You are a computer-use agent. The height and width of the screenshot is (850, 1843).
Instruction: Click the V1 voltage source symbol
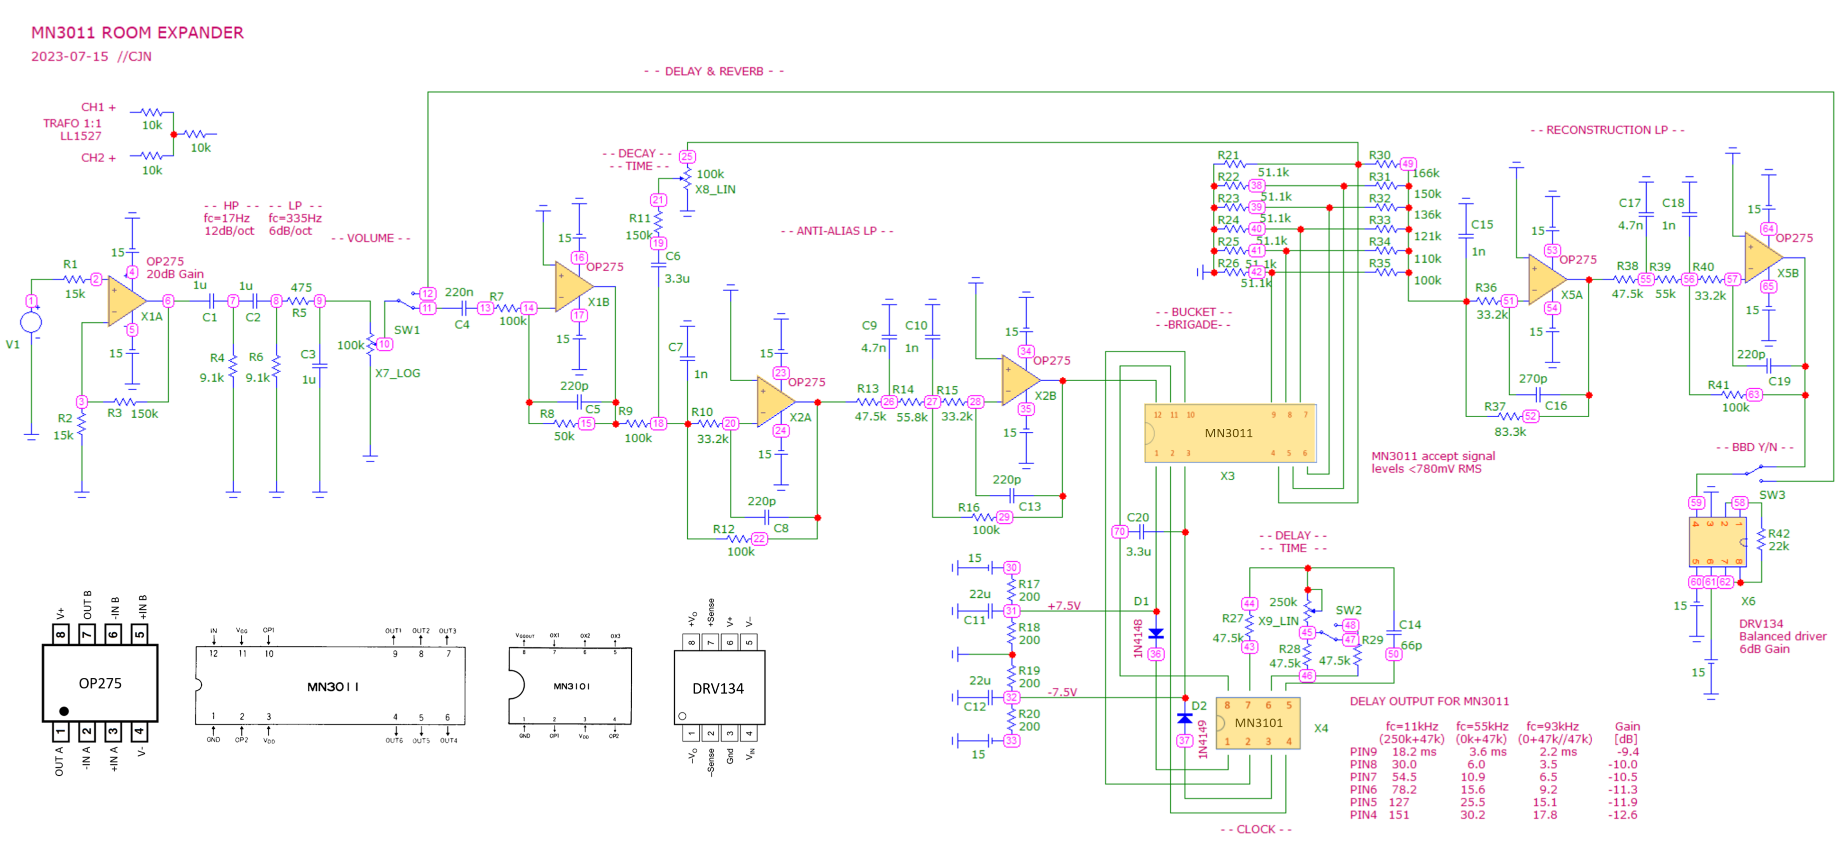(x=31, y=322)
